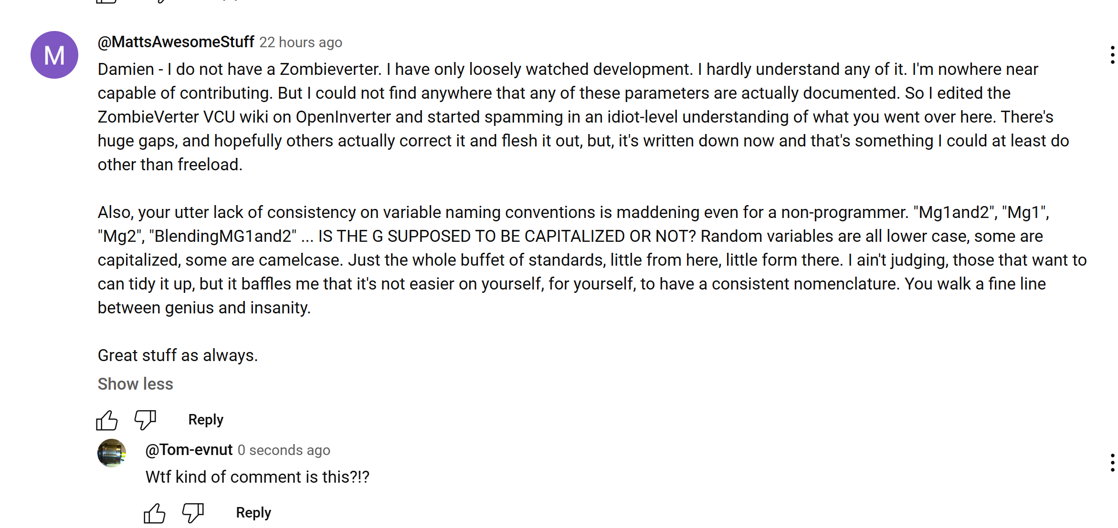This screenshot has height=528, width=1118.
Task: Open the three-dot menu on Tom-evnut's reply
Action: (1112, 463)
